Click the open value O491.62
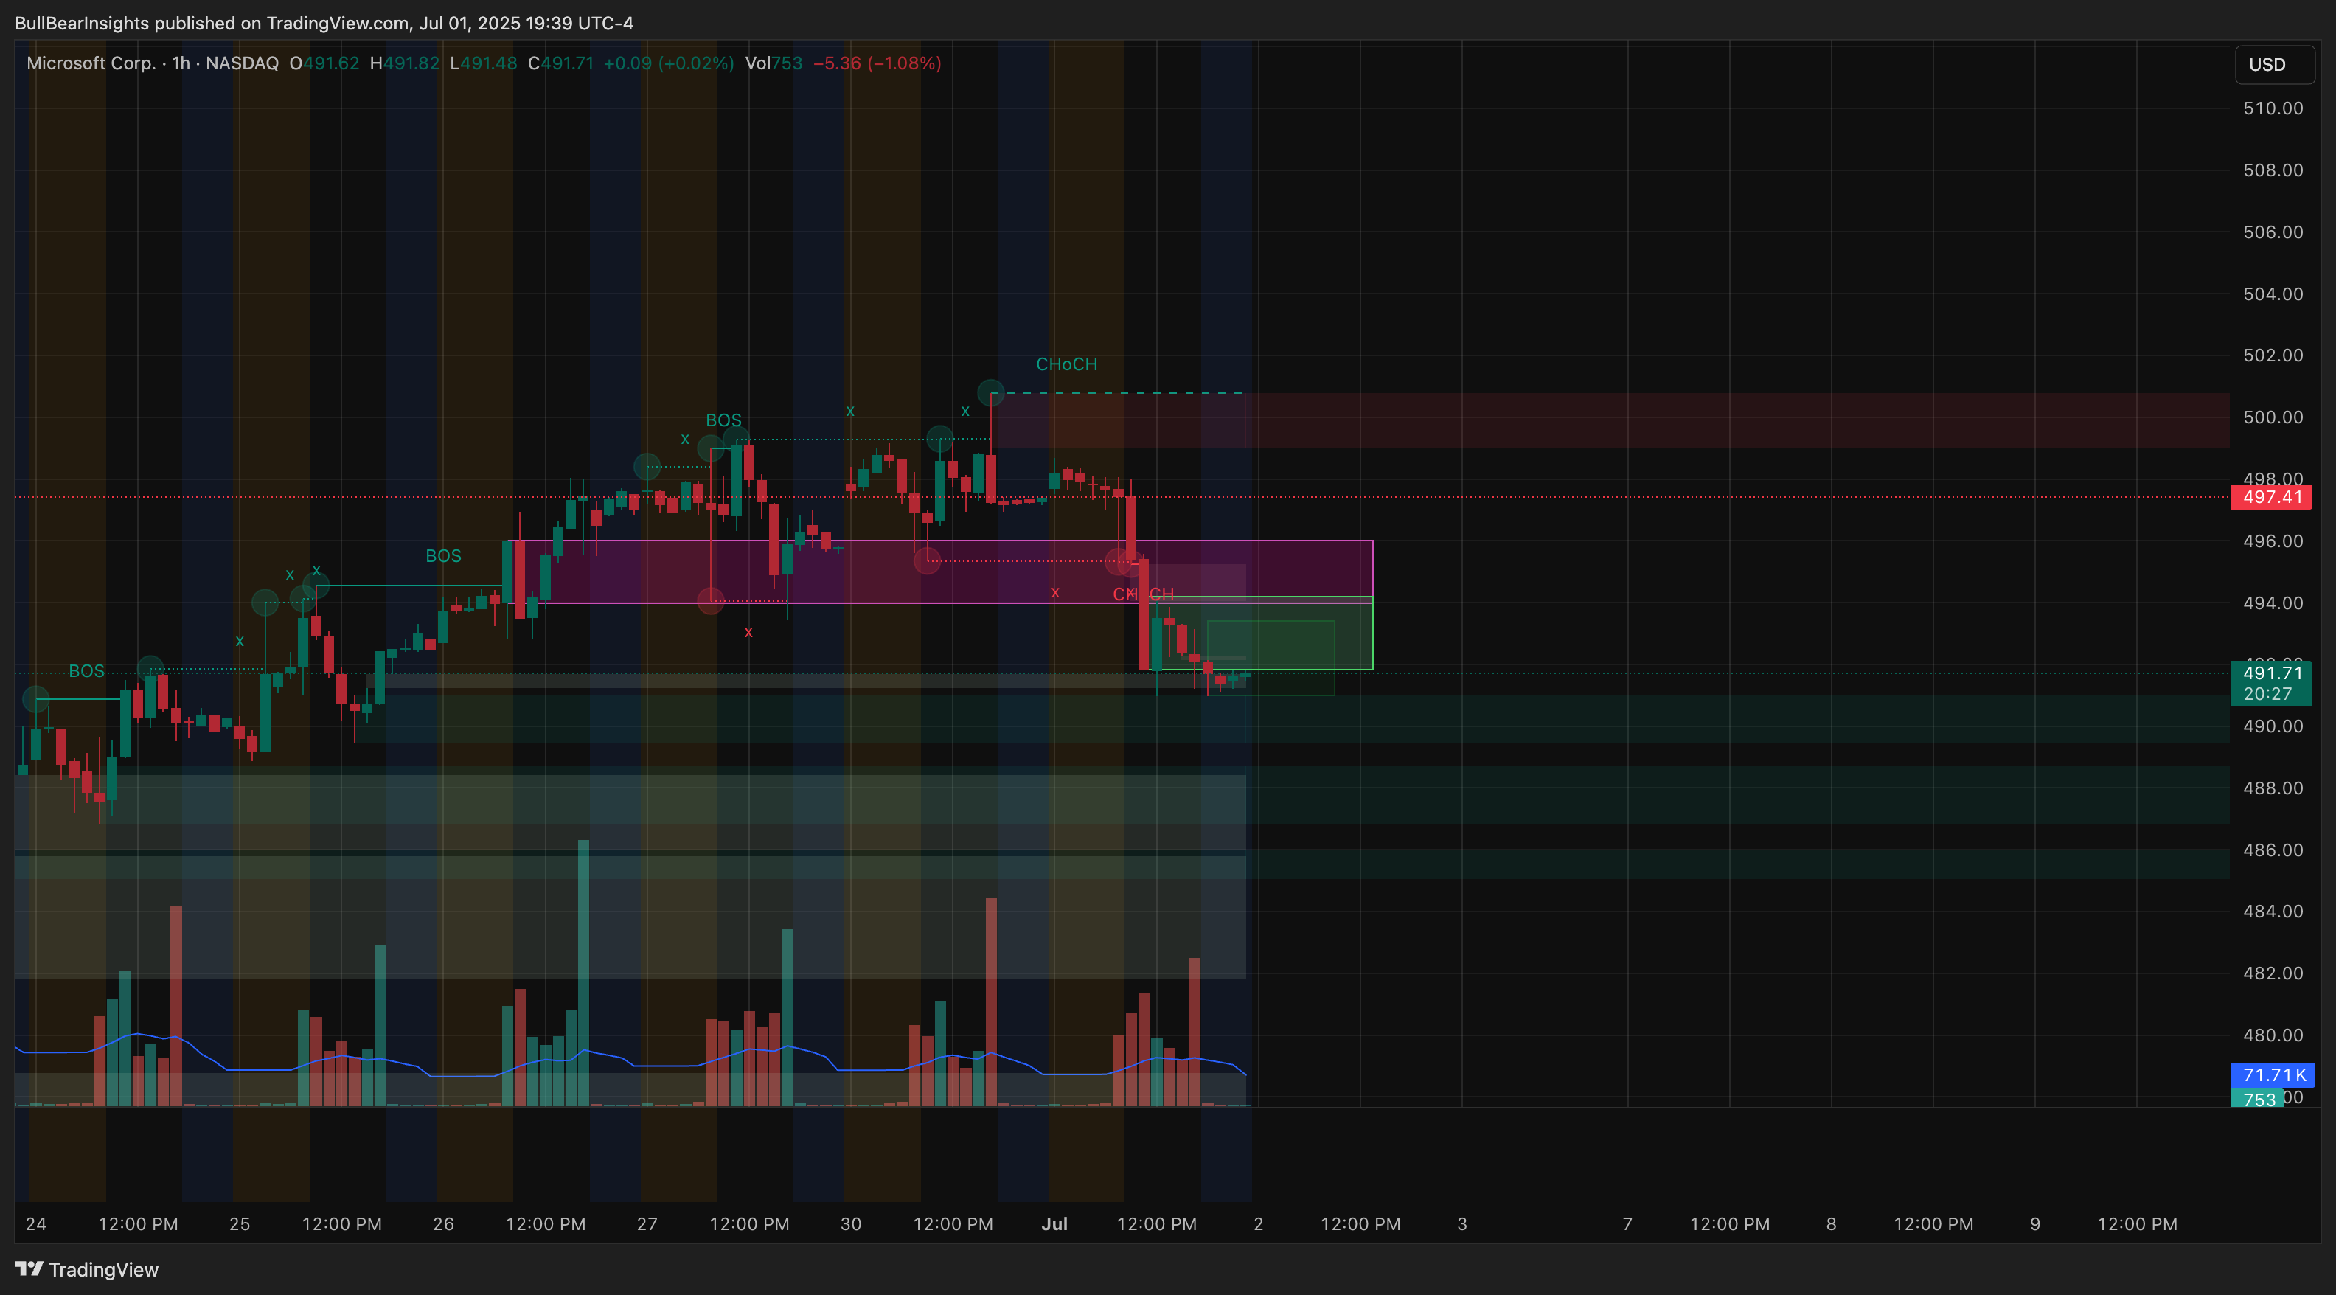This screenshot has height=1295, width=2336. click(x=324, y=63)
